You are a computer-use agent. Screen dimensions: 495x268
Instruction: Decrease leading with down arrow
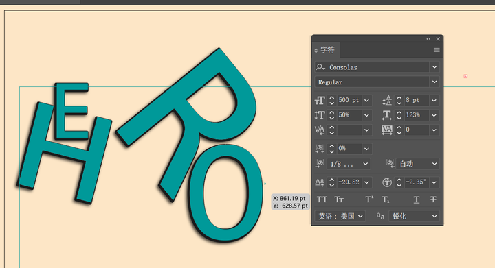pos(399,103)
